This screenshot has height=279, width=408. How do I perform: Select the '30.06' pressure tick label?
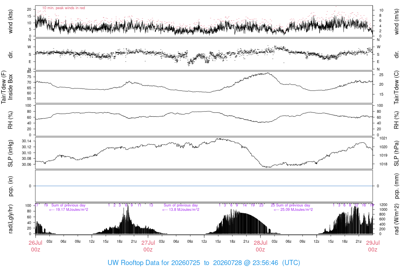tap(27, 165)
